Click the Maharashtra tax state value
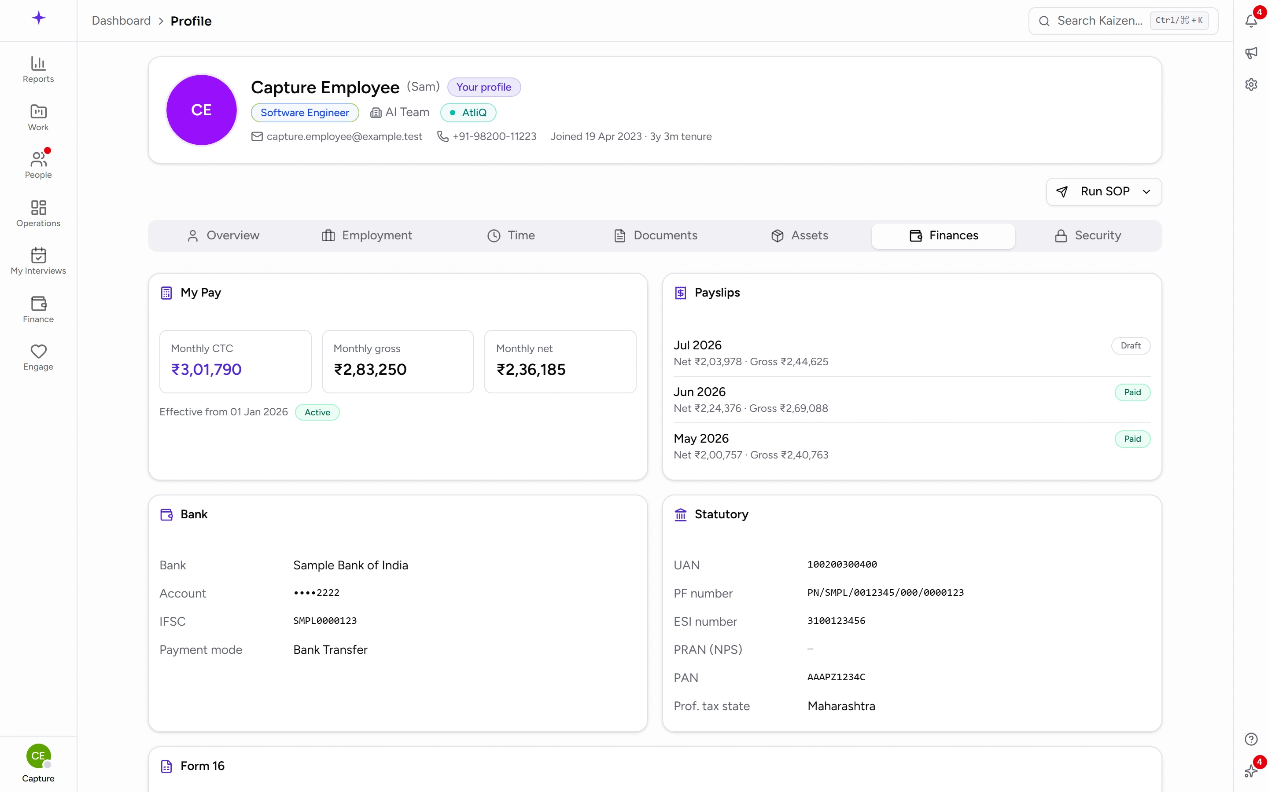This screenshot has width=1268, height=792. point(841,706)
